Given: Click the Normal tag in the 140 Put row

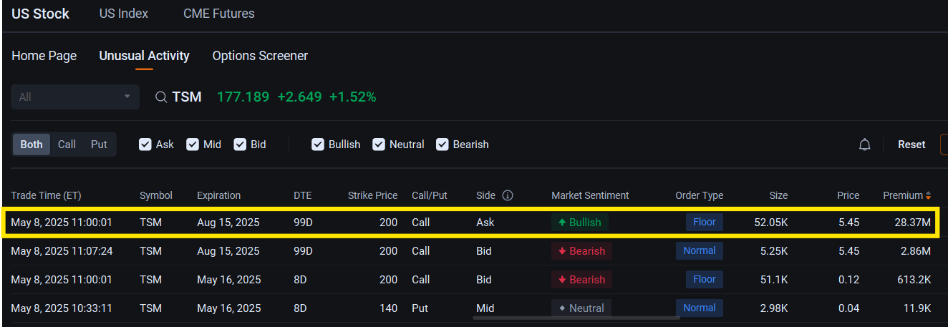Looking at the screenshot, I should (699, 308).
